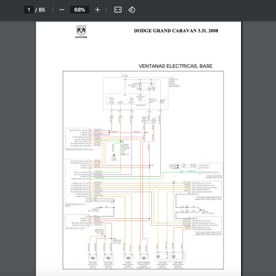Click the right rear window motor symbol

pyautogui.click(x=178, y=257)
